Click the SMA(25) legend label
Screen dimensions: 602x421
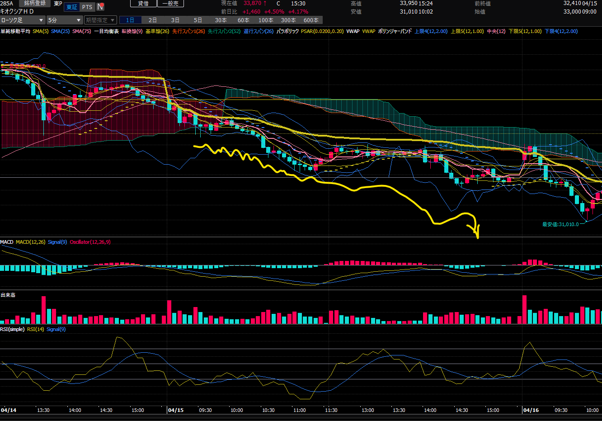[x=60, y=31]
